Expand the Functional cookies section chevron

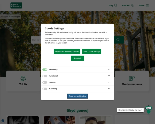point(109,76)
